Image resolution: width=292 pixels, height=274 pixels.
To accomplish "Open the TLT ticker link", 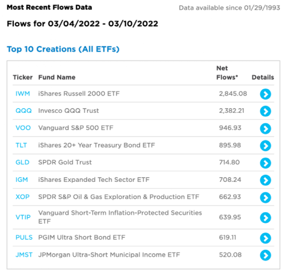I will (22, 145).
